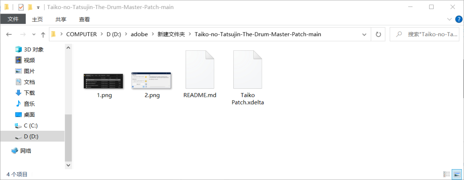Screen dimensions: 464x180
Task: Click New Folder icon in title bar
Action: 30,7
